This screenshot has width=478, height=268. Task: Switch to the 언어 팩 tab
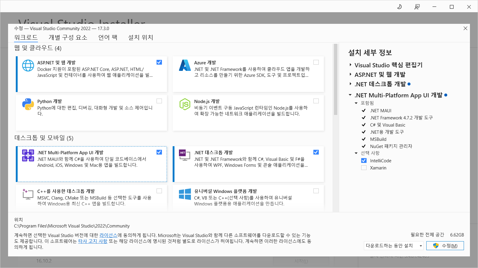(108, 37)
